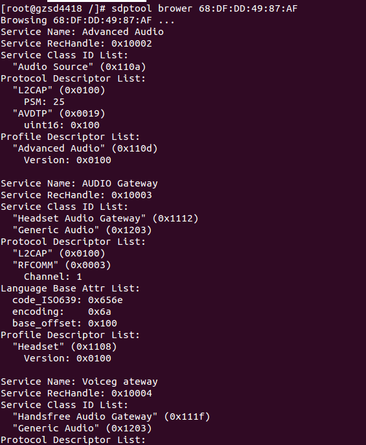Click the encoding: 0x6a line

[x=62, y=312]
